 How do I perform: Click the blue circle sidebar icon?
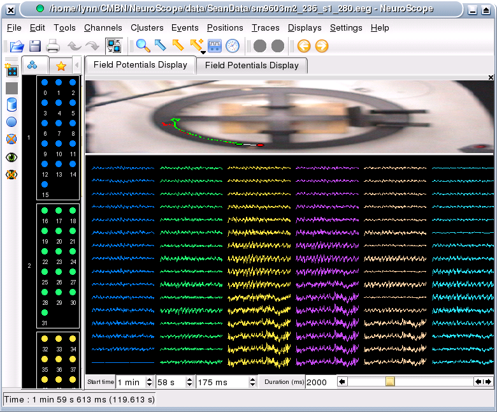pos(11,122)
